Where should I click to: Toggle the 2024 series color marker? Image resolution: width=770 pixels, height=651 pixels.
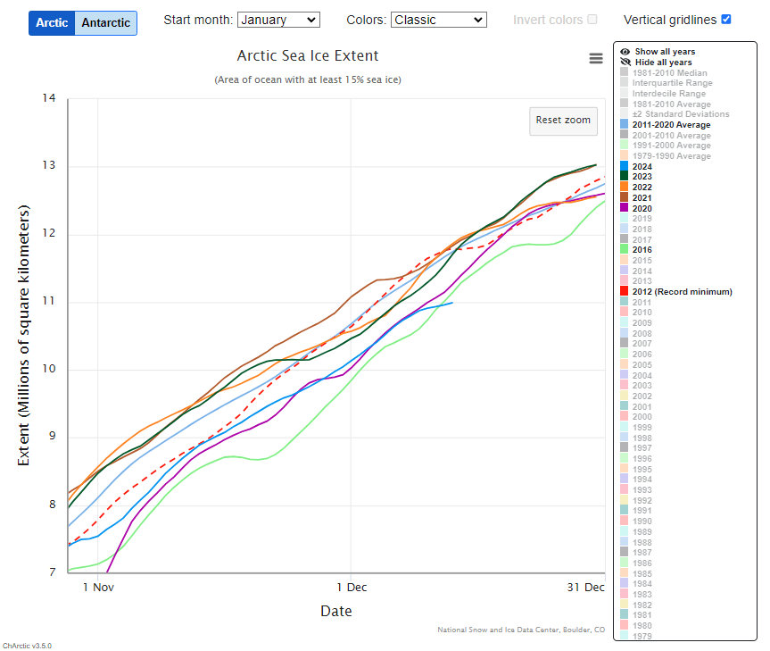click(625, 166)
